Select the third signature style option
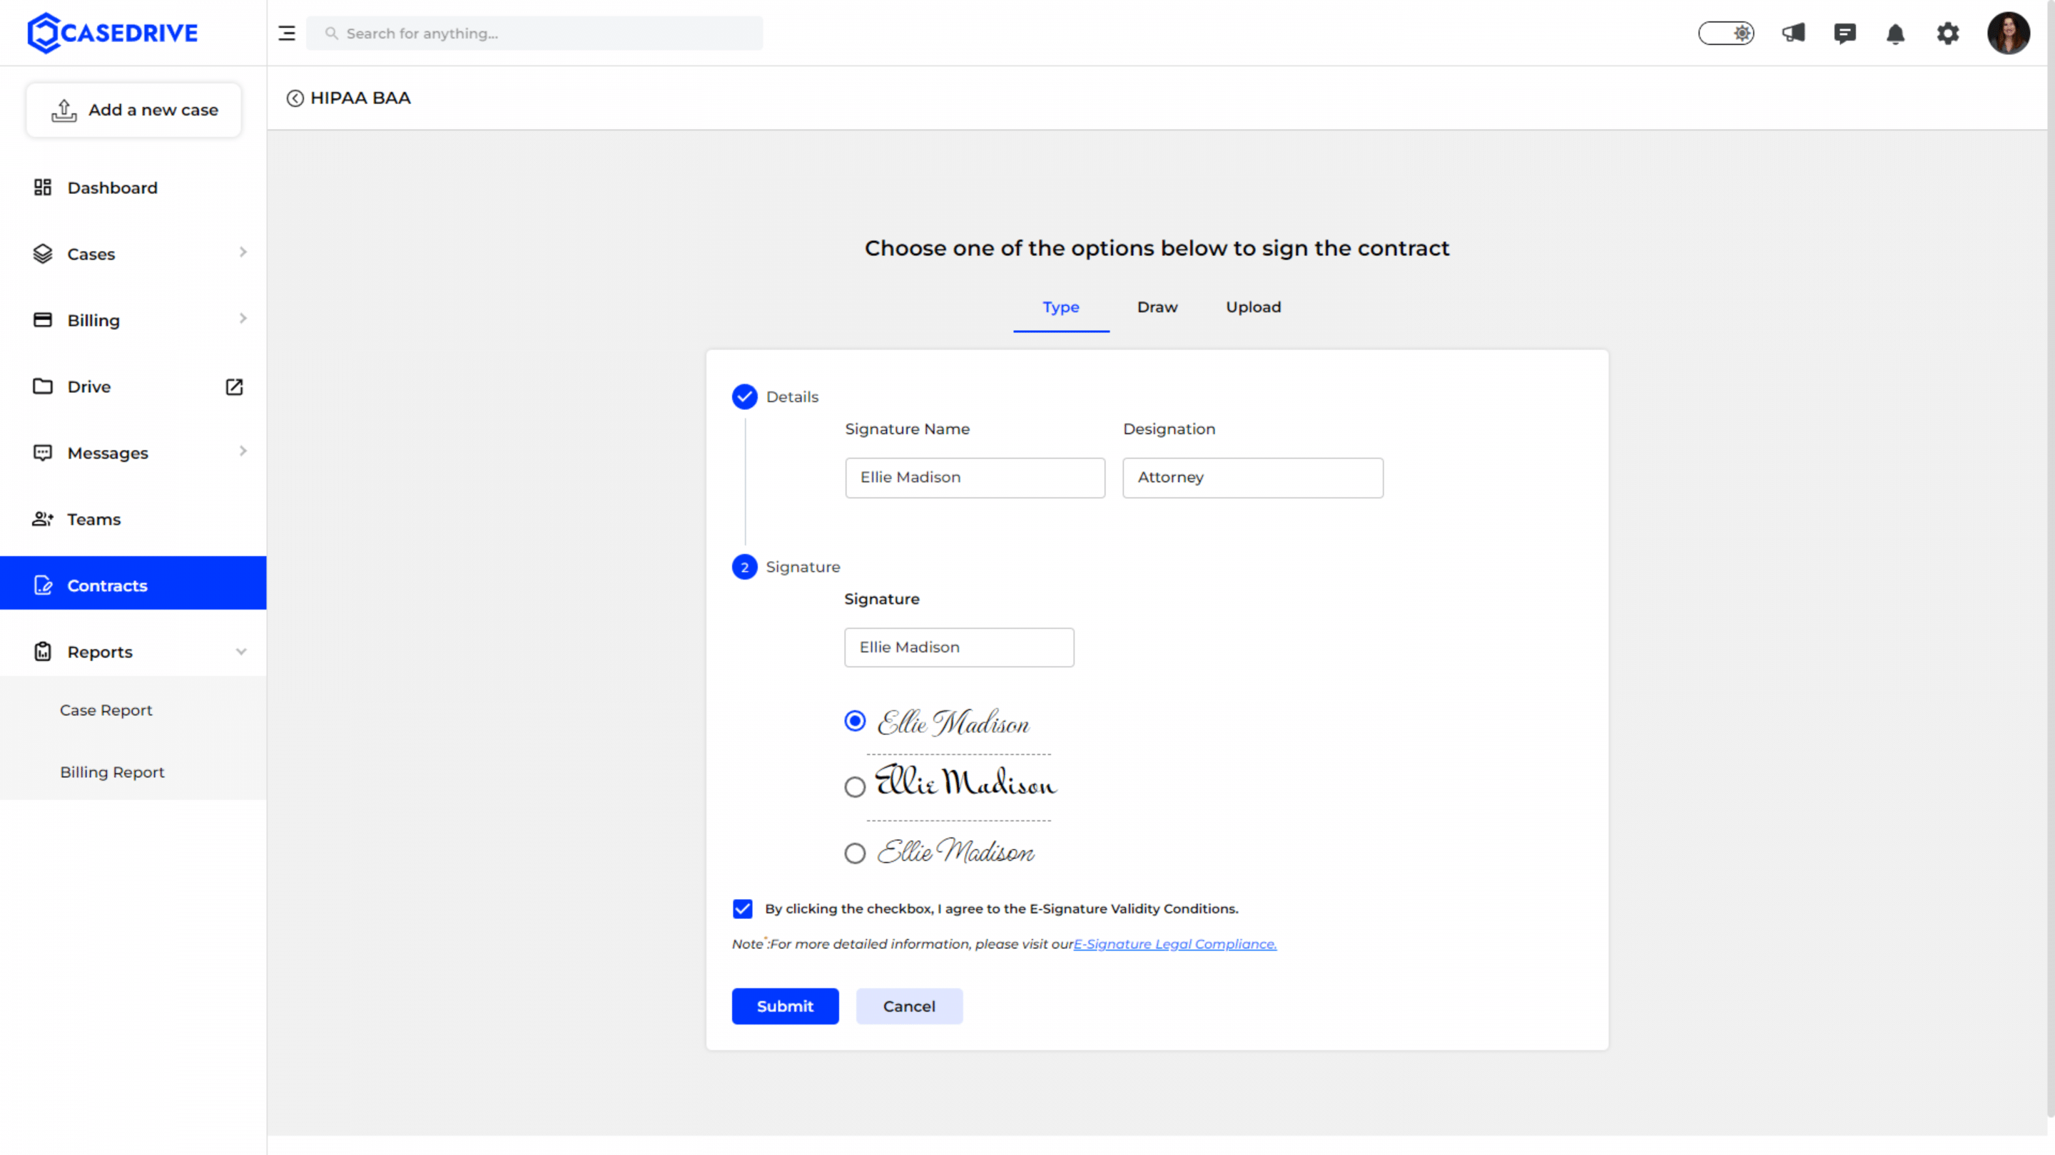This screenshot has width=2055, height=1155. [854, 853]
